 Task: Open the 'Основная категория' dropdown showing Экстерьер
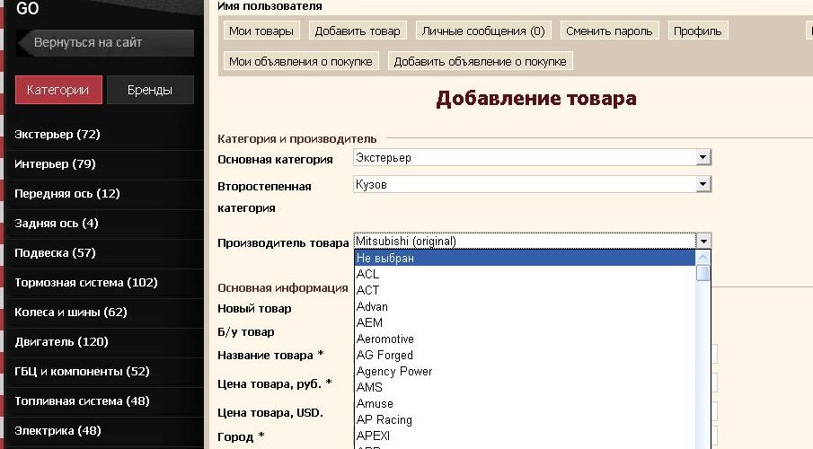point(532,158)
